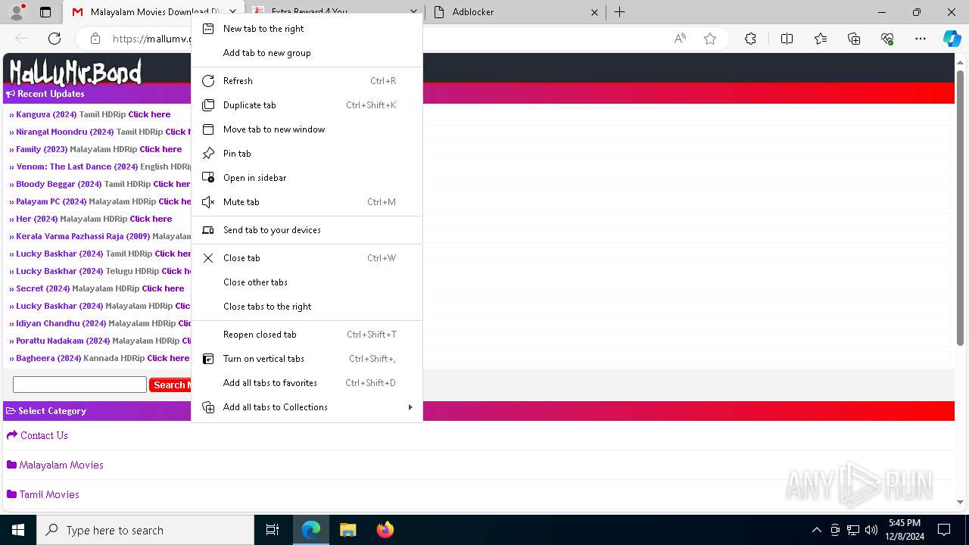Select Move tab to new window
This screenshot has height=545, width=969.
point(307,129)
